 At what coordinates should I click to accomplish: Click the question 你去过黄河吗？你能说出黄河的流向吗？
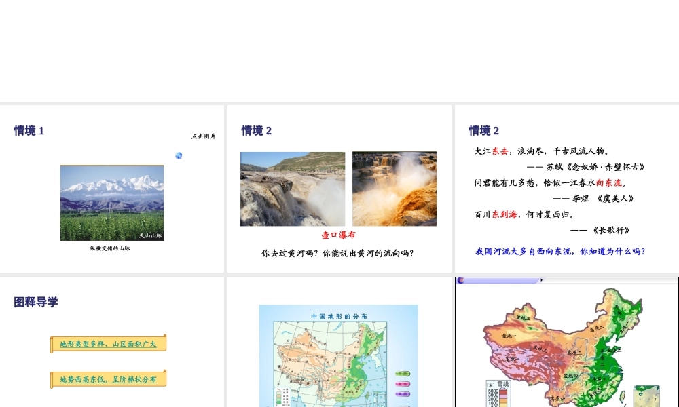337,253
